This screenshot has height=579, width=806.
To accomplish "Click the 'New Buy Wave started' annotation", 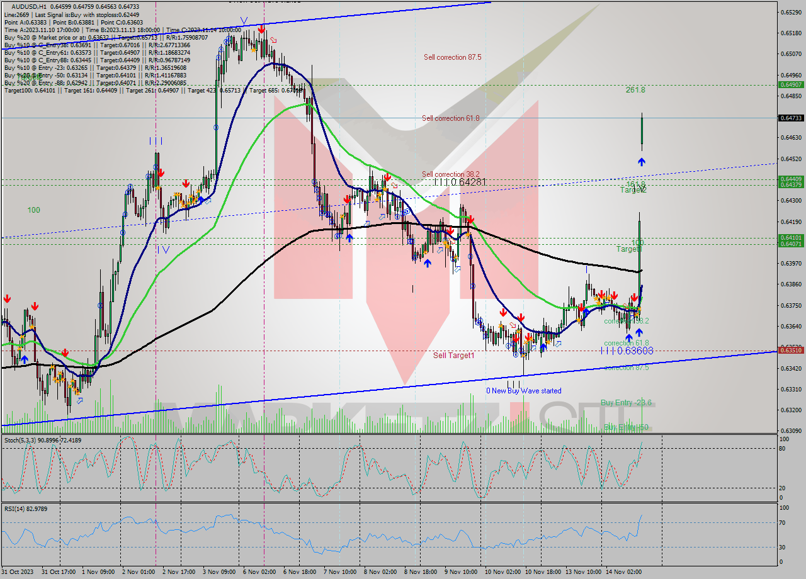I will tap(523, 391).
